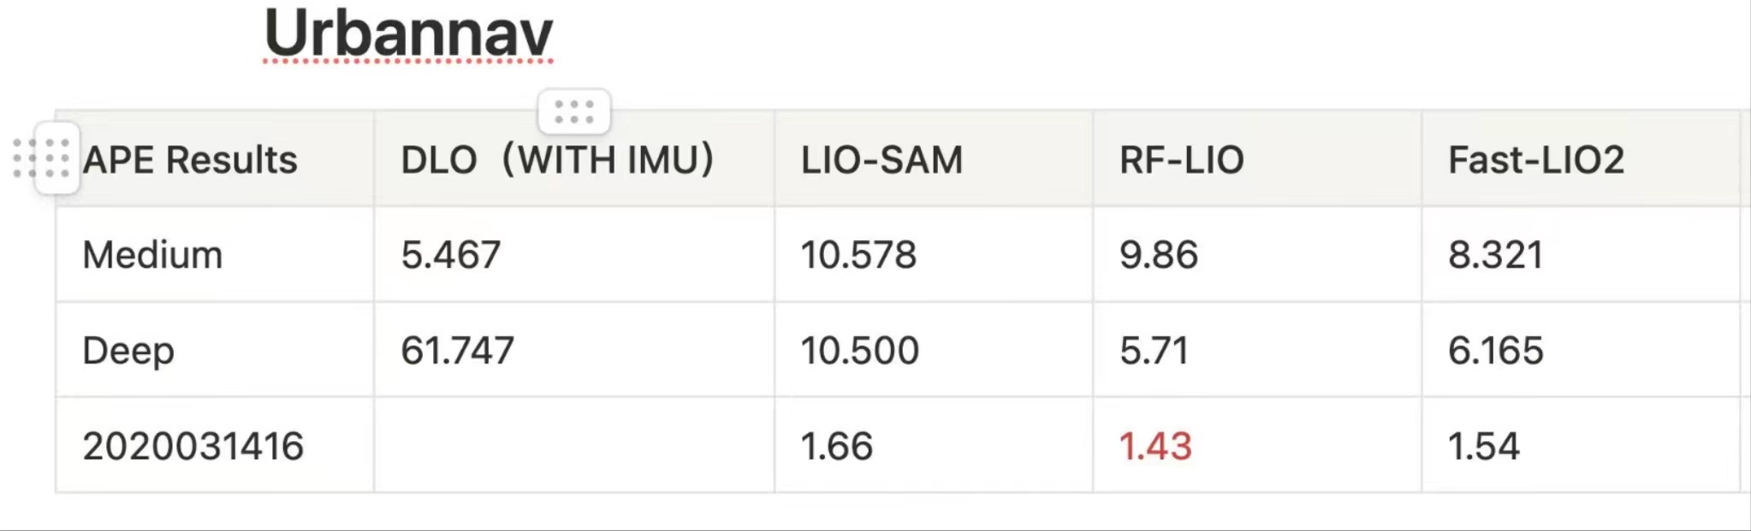Screen dimensions: 1751x531
Task: Click the cell containing 5.467
Action: pyautogui.click(x=574, y=254)
